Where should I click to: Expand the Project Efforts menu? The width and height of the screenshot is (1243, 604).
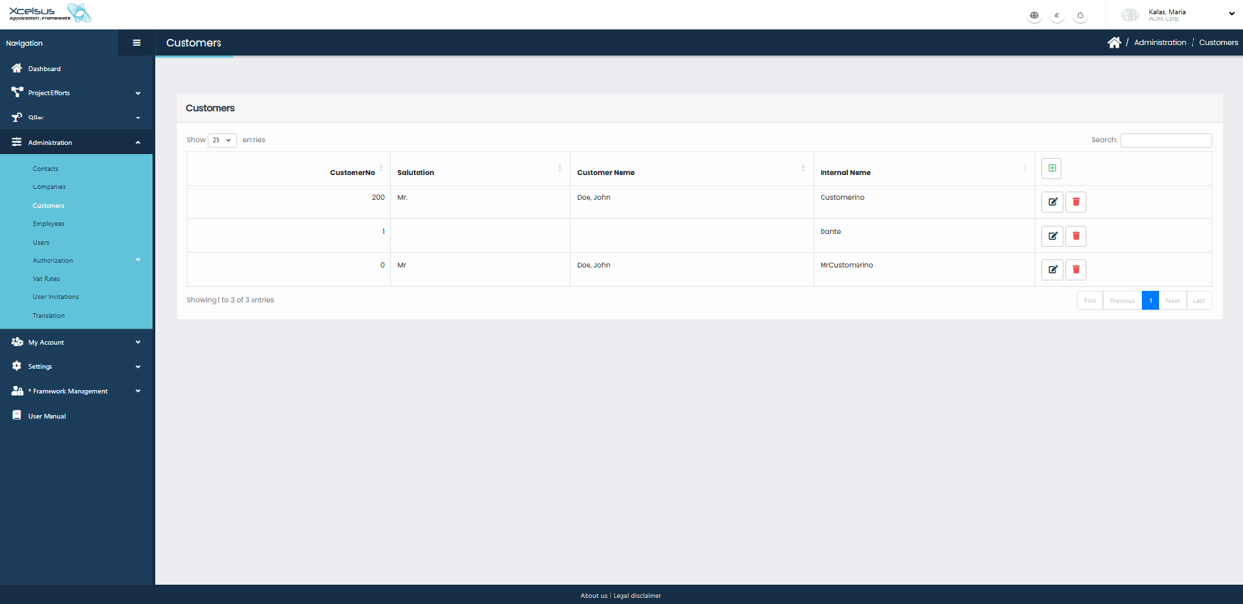[x=76, y=93]
